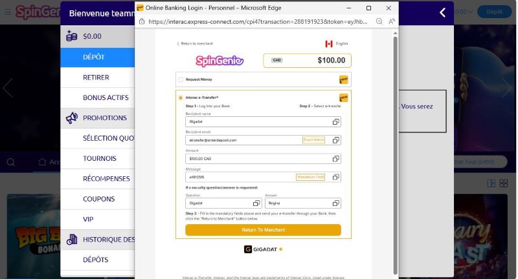
Task: Open COUPONS in the sidebar
Action: (98, 199)
